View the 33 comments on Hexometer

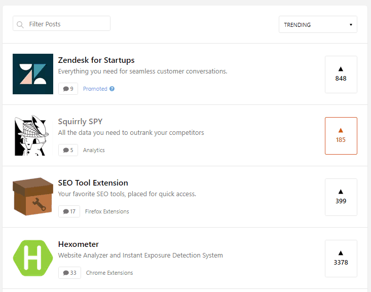pos(69,273)
